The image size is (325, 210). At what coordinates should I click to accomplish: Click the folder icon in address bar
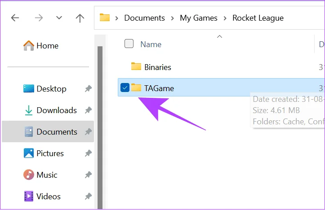pos(105,17)
